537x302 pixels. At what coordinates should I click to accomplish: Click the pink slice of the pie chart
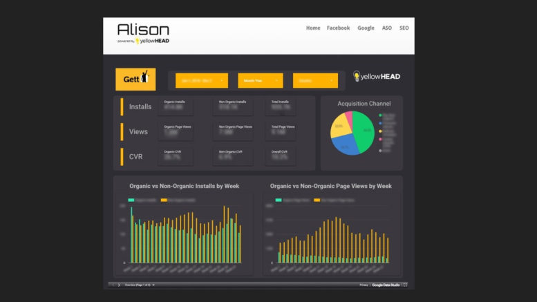tap(349, 117)
